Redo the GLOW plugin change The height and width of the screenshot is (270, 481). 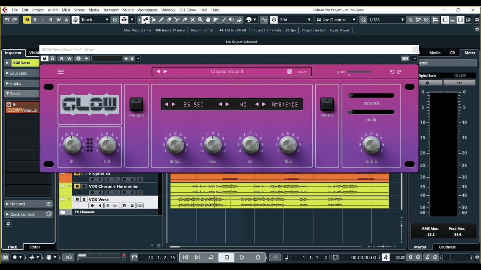coord(399,72)
